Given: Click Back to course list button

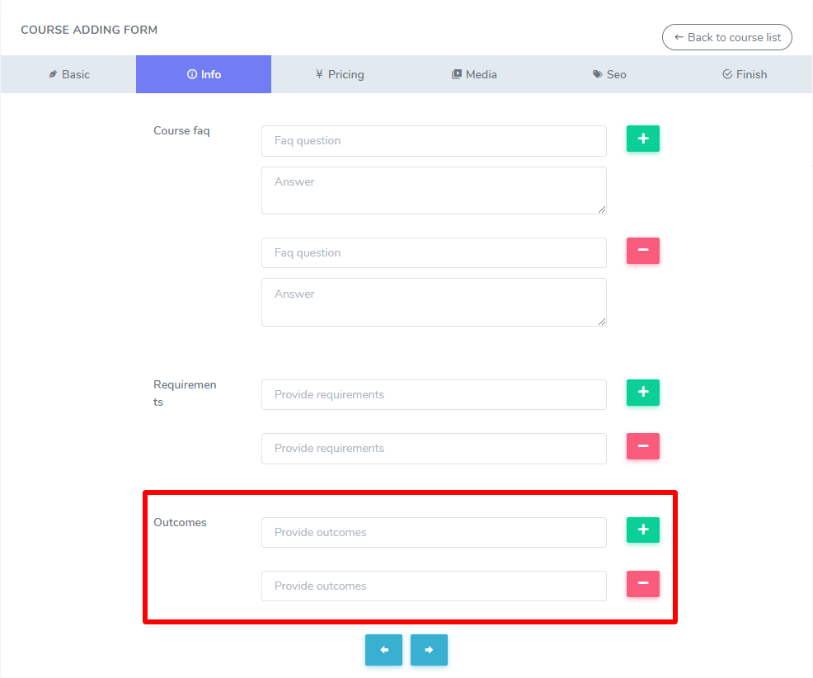Looking at the screenshot, I should (726, 37).
